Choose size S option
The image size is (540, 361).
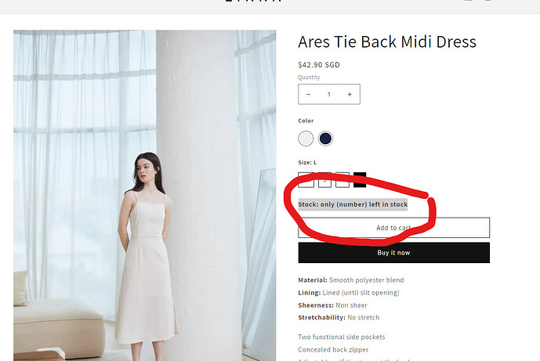pos(324,180)
